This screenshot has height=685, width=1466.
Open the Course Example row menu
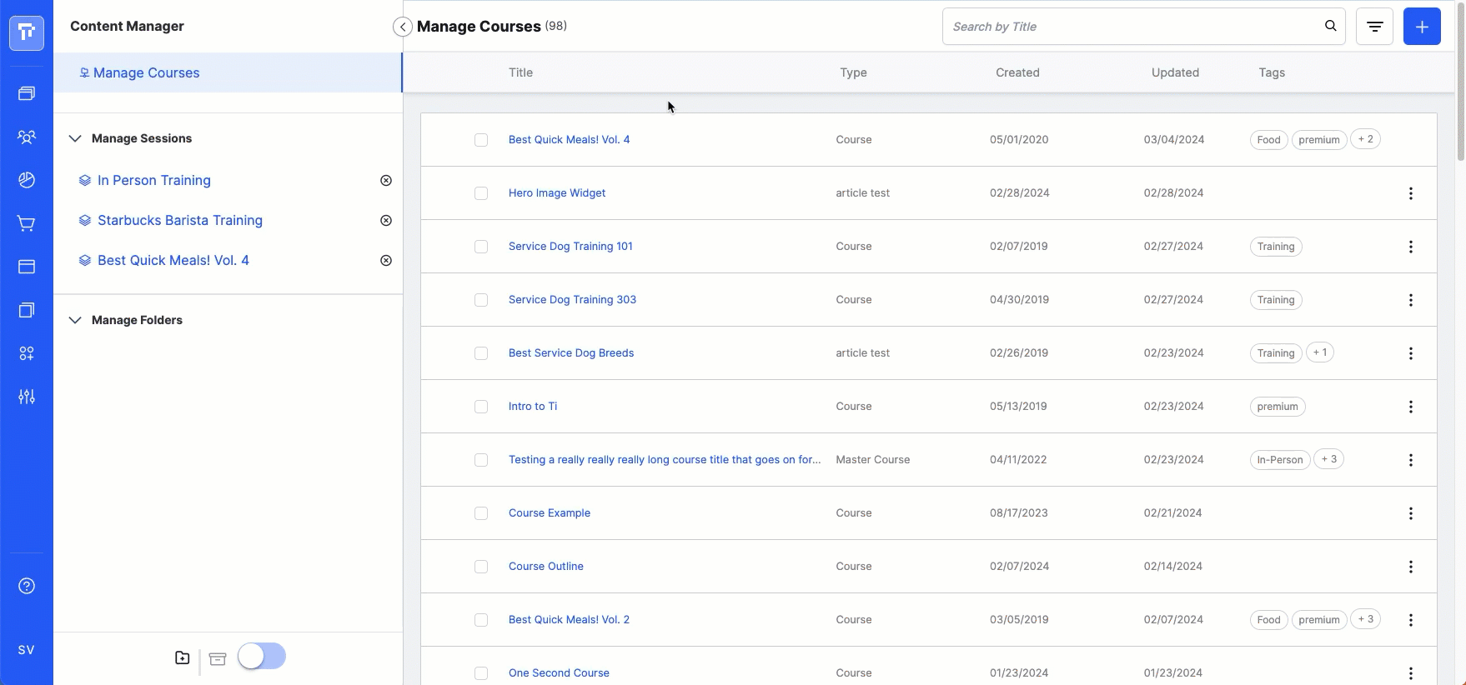[x=1411, y=513]
